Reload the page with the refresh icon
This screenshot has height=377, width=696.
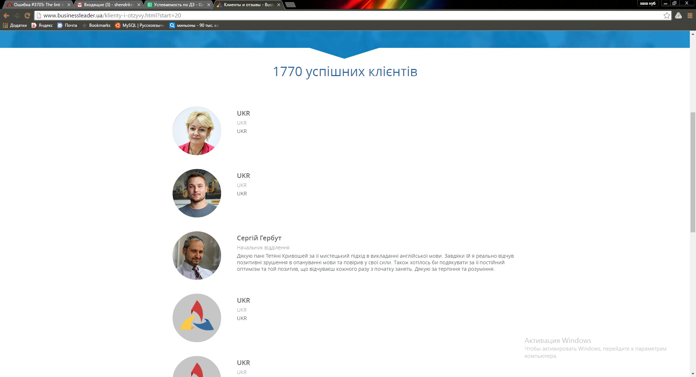pos(27,16)
